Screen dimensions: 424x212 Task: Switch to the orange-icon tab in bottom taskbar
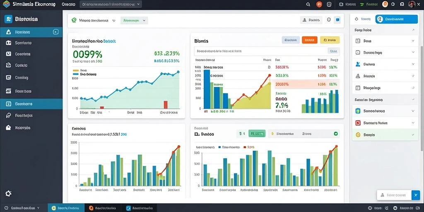click(x=103, y=208)
